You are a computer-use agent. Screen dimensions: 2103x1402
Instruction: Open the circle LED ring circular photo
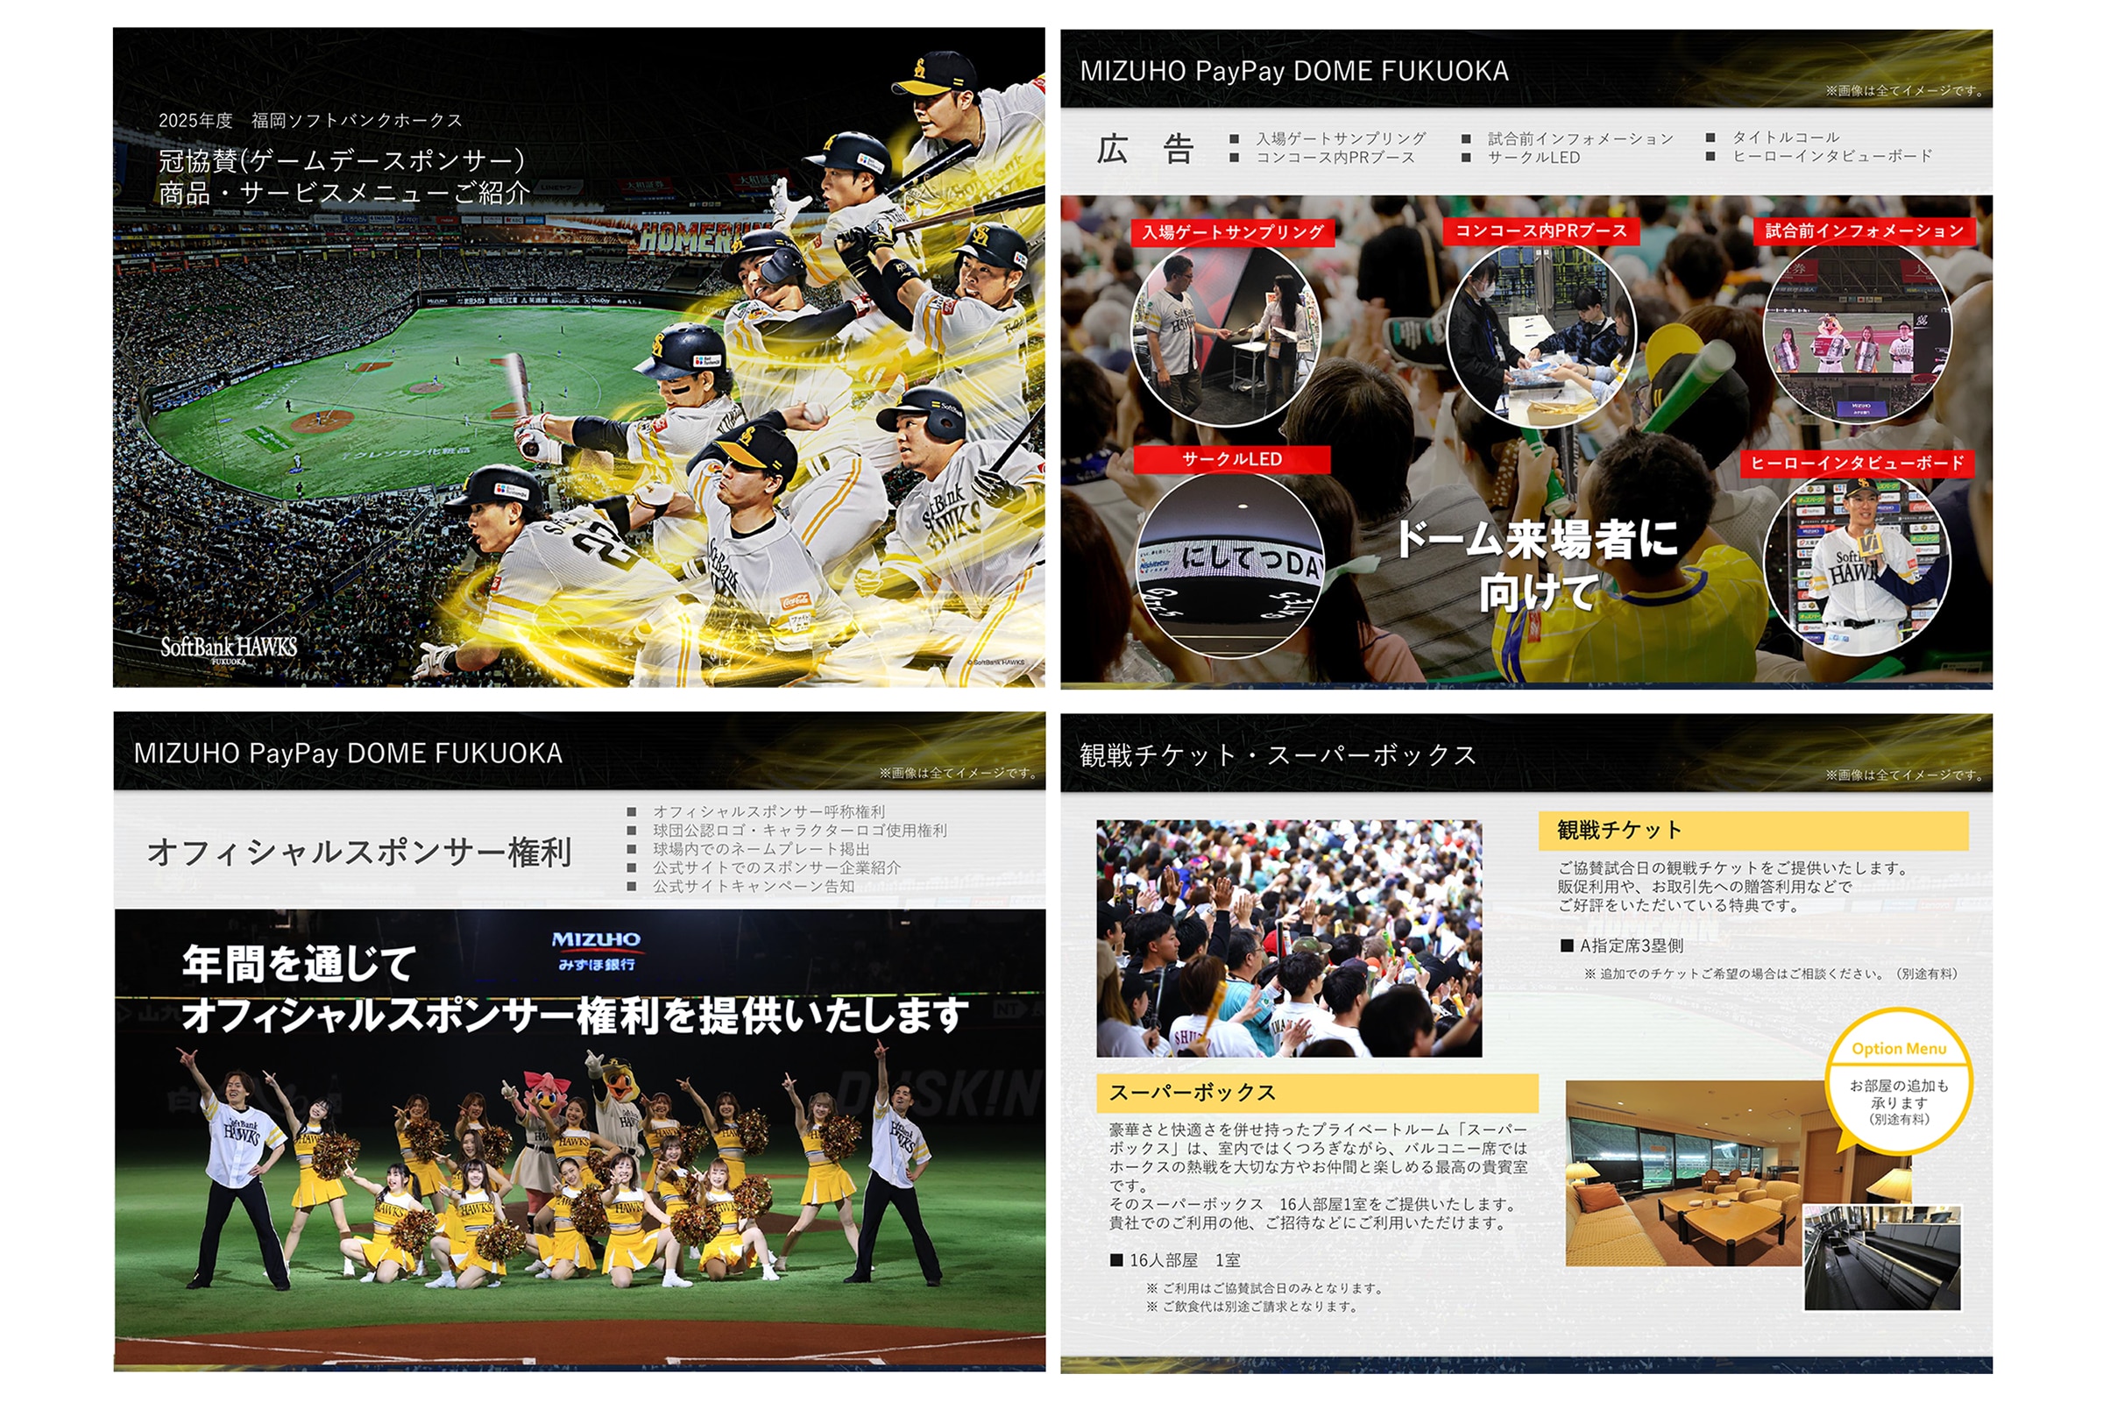[1230, 565]
